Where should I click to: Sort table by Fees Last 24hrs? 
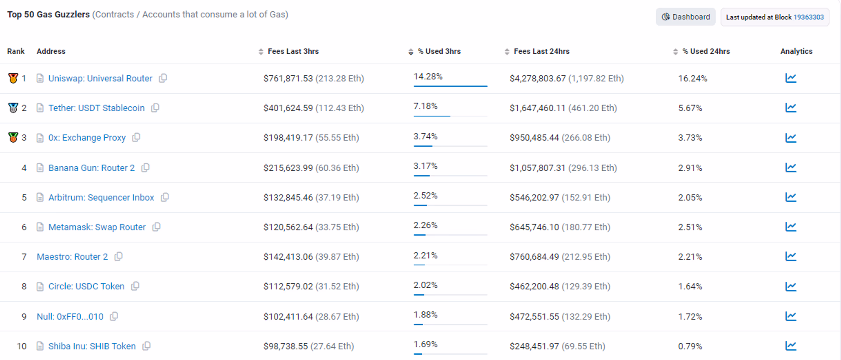click(x=537, y=52)
